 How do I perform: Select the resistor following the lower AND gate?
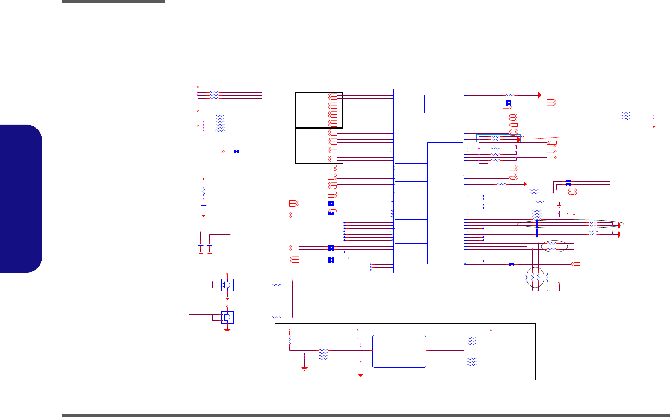(276, 318)
